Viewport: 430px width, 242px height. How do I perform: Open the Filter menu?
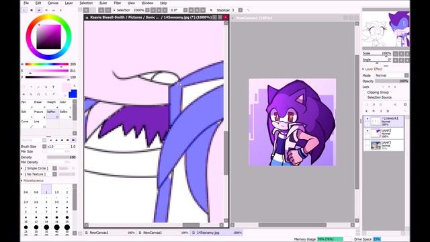point(118,3)
